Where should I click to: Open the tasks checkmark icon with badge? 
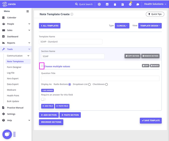click(130, 4)
